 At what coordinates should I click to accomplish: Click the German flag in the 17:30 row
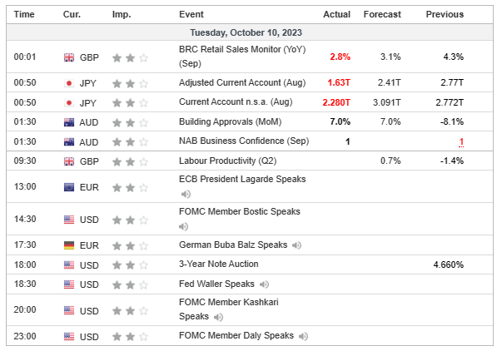coord(69,245)
